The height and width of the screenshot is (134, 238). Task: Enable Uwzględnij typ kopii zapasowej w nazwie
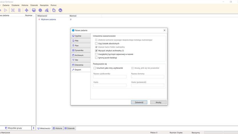point(96,54)
